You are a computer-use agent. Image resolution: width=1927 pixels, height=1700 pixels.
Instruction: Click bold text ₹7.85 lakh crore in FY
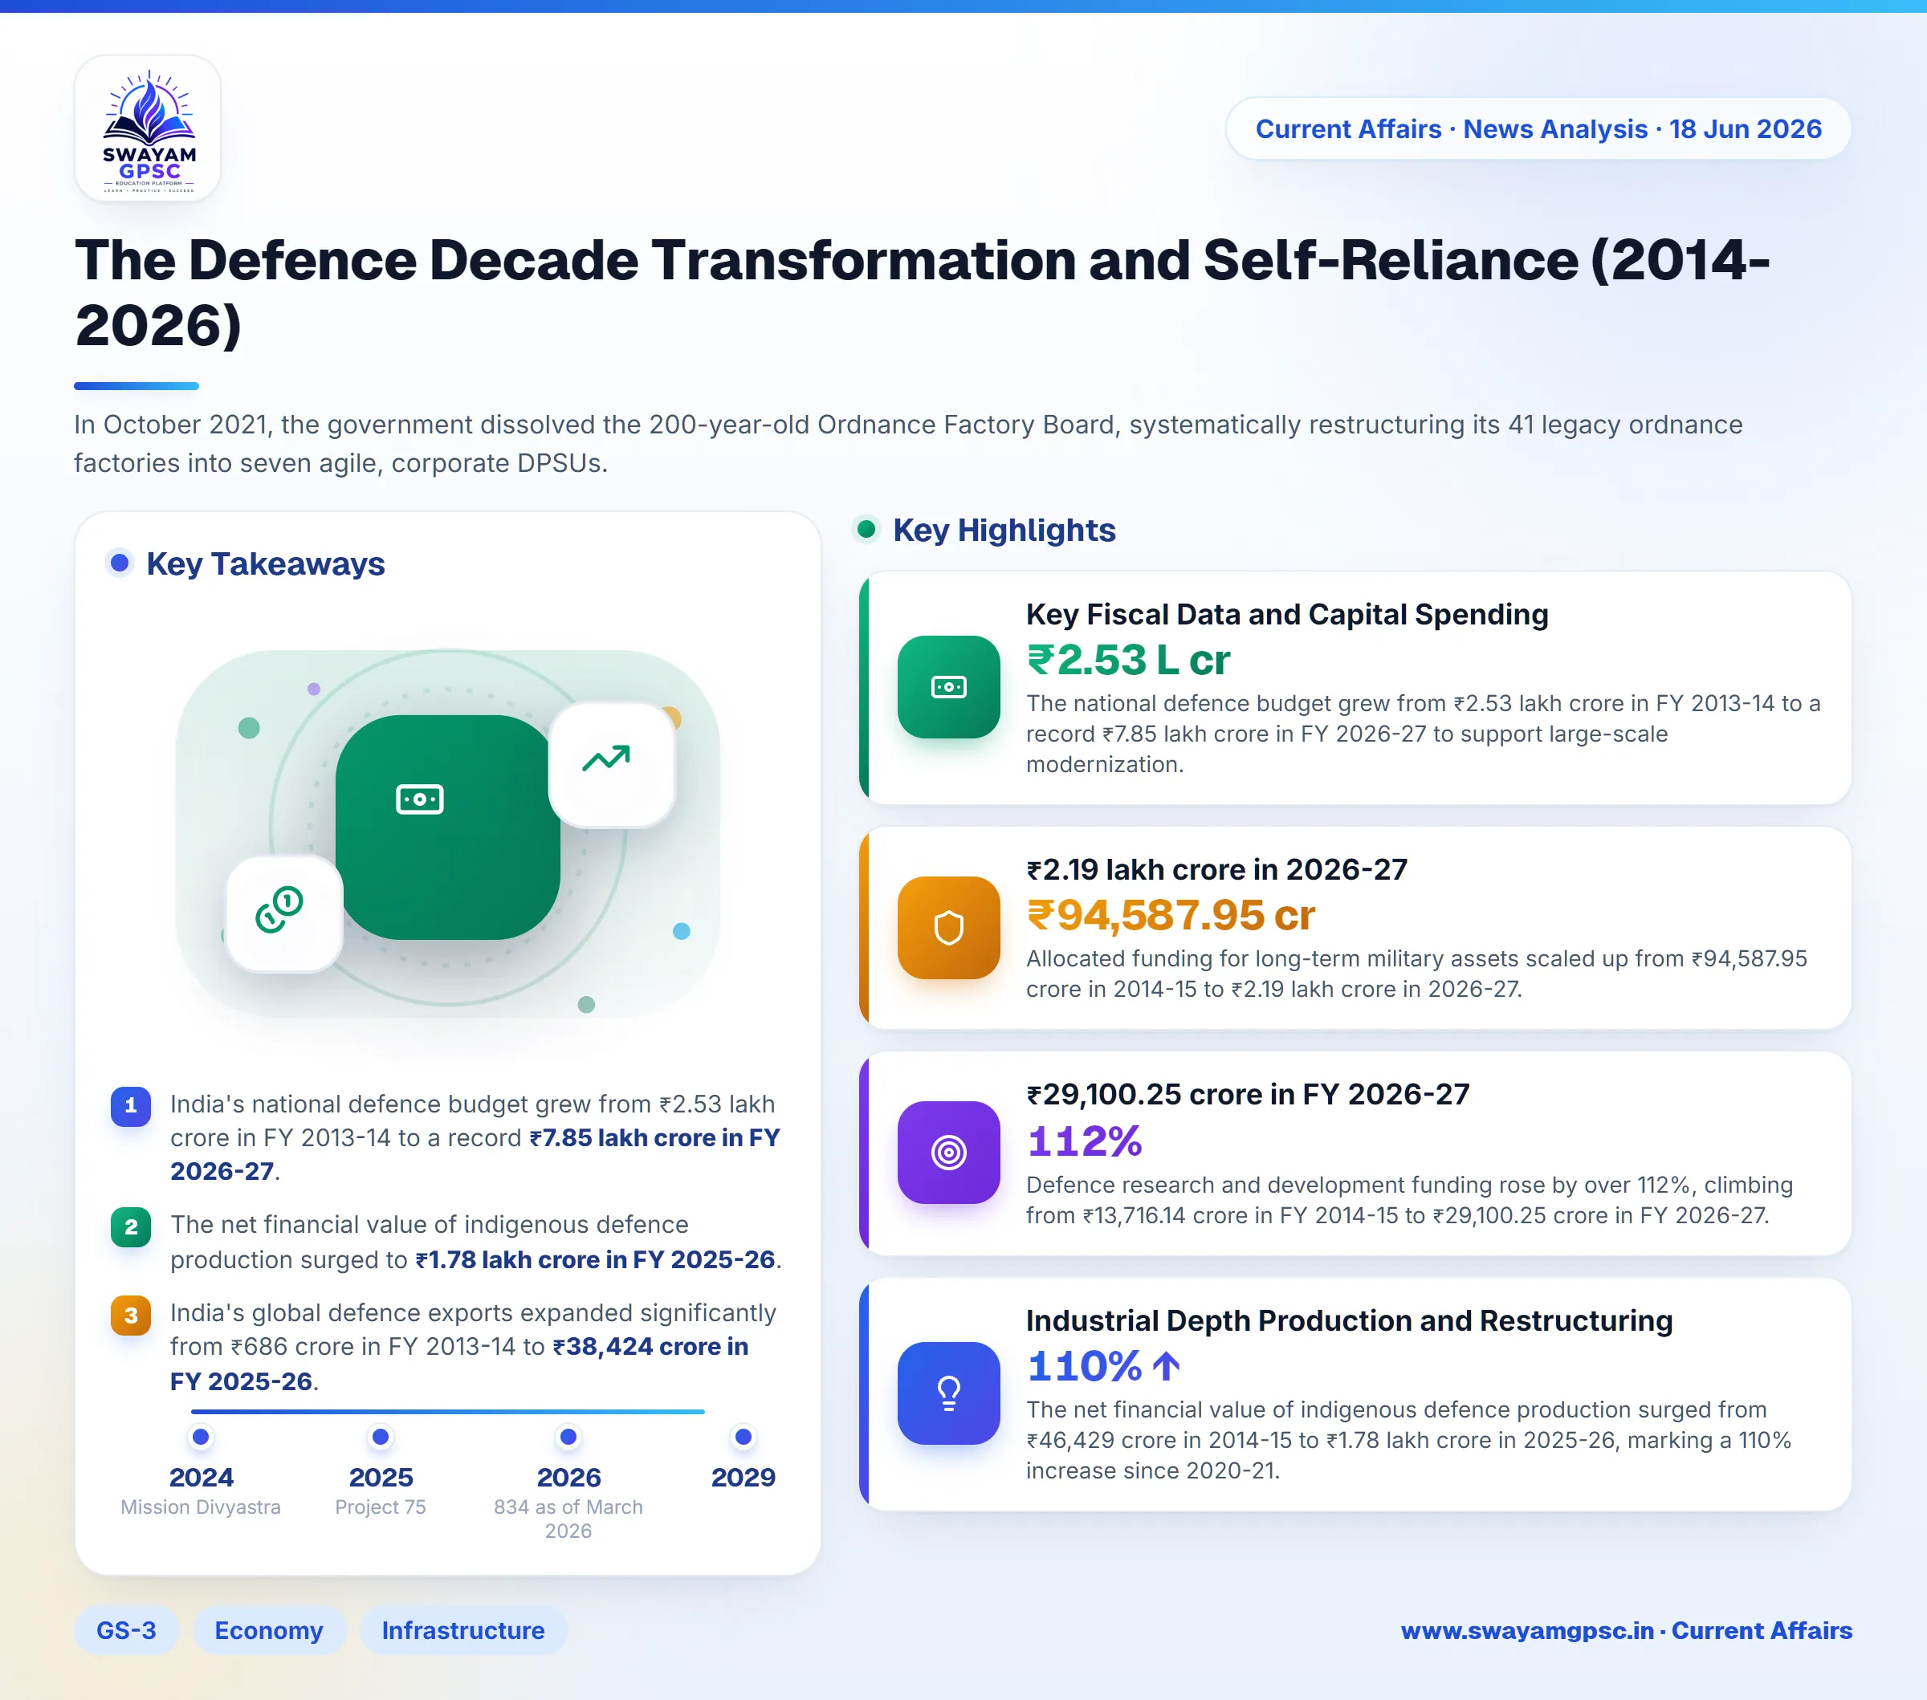click(655, 1137)
